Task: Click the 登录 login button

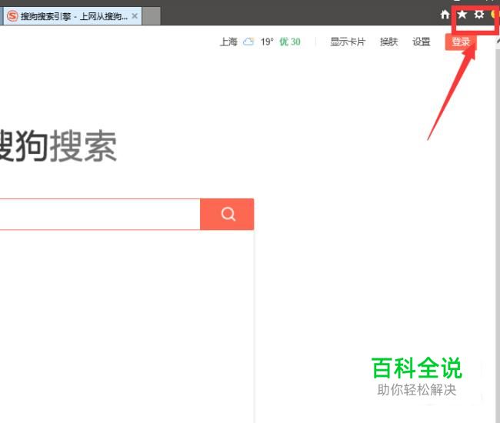Action: 461,42
